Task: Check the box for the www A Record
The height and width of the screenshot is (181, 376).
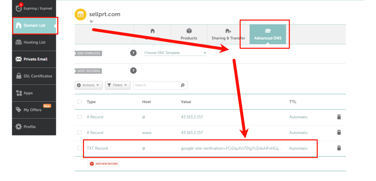Action: [x=80, y=133]
